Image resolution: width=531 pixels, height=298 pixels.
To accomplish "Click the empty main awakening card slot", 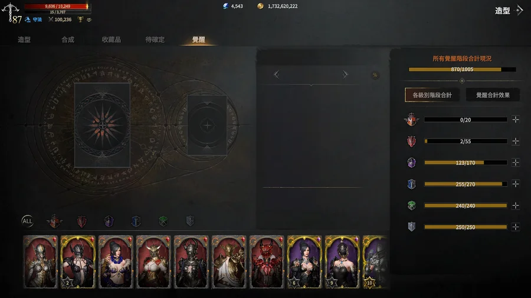I will point(102,125).
